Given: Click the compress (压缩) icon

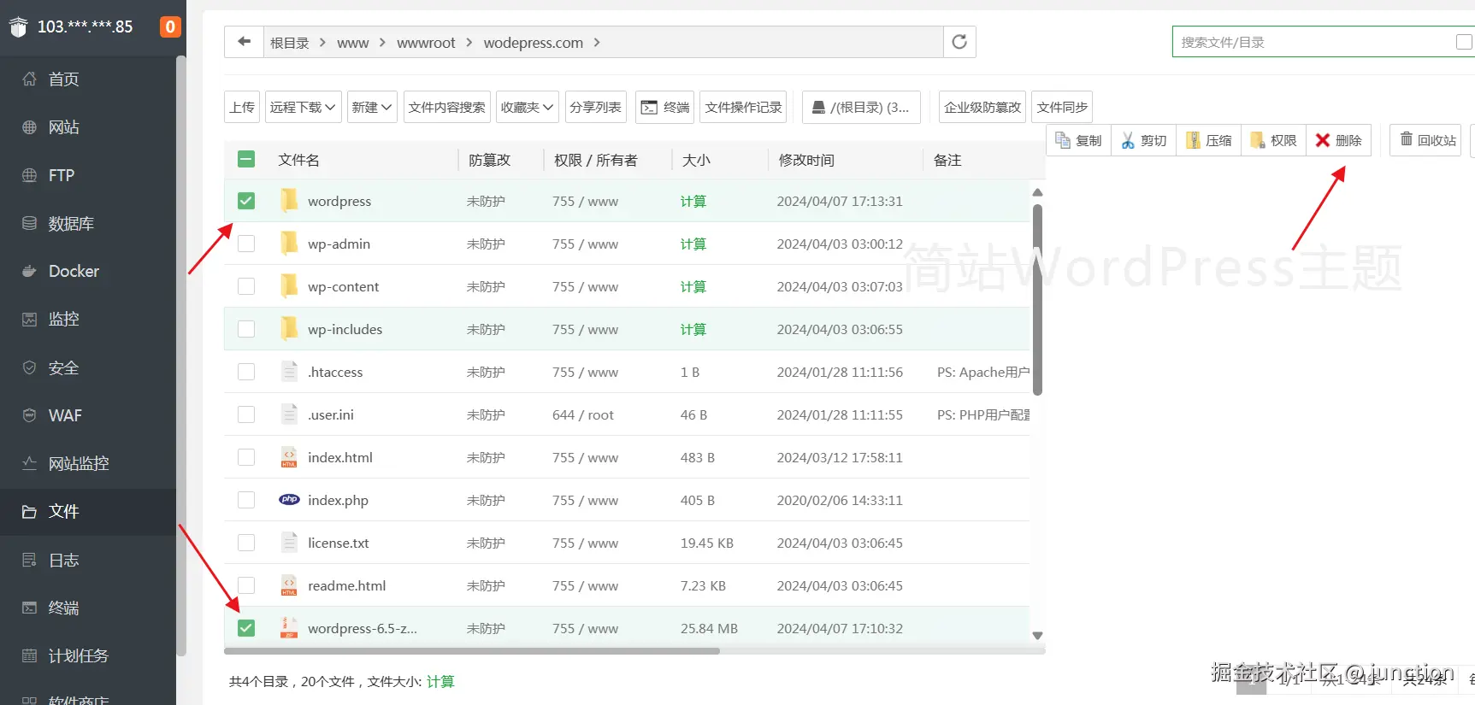Looking at the screenshot, I should point(1193,140).
